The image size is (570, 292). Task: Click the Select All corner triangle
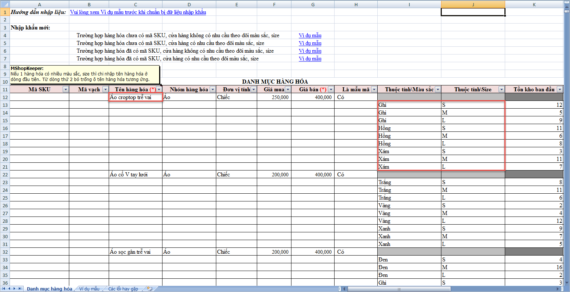[5, 4]
